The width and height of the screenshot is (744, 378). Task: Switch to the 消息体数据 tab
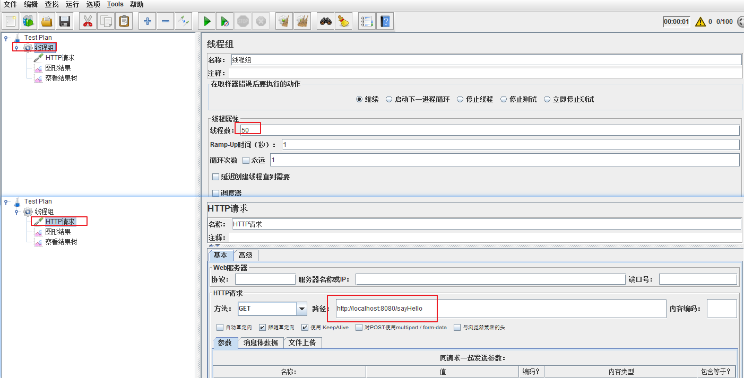(261, 342)
